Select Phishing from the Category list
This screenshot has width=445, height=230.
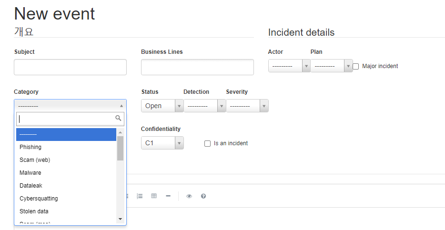(x=66, y=147)
